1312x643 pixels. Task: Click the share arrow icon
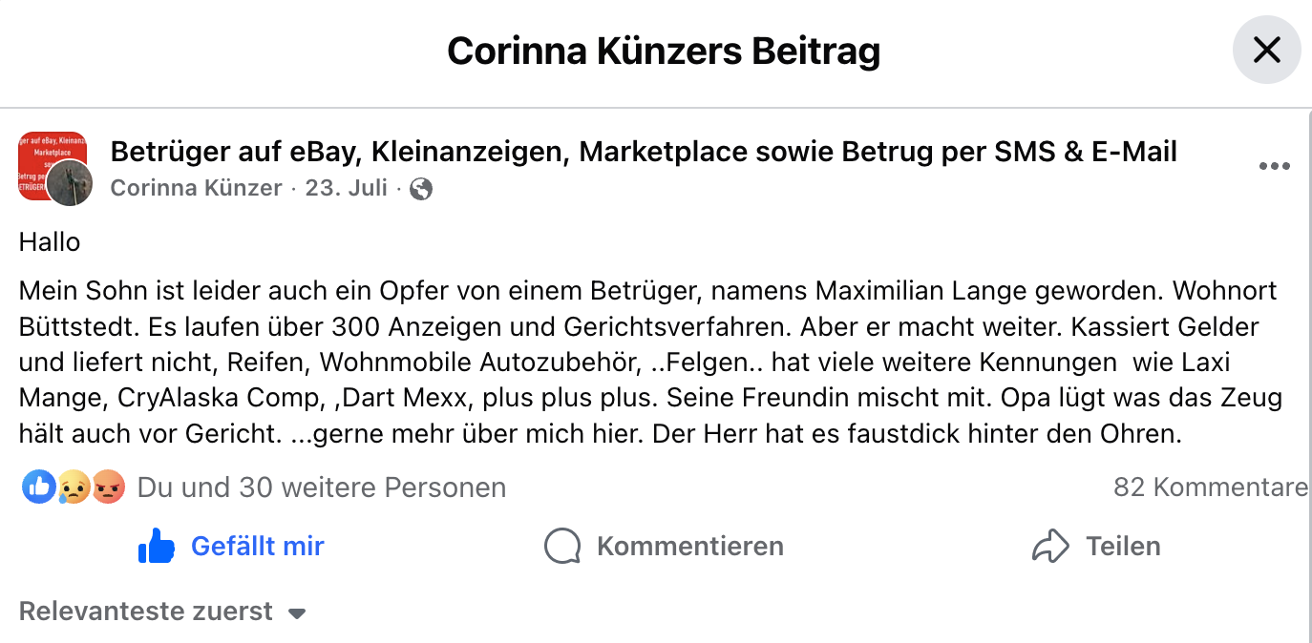pyautogui.click(x=1050, y=547)
